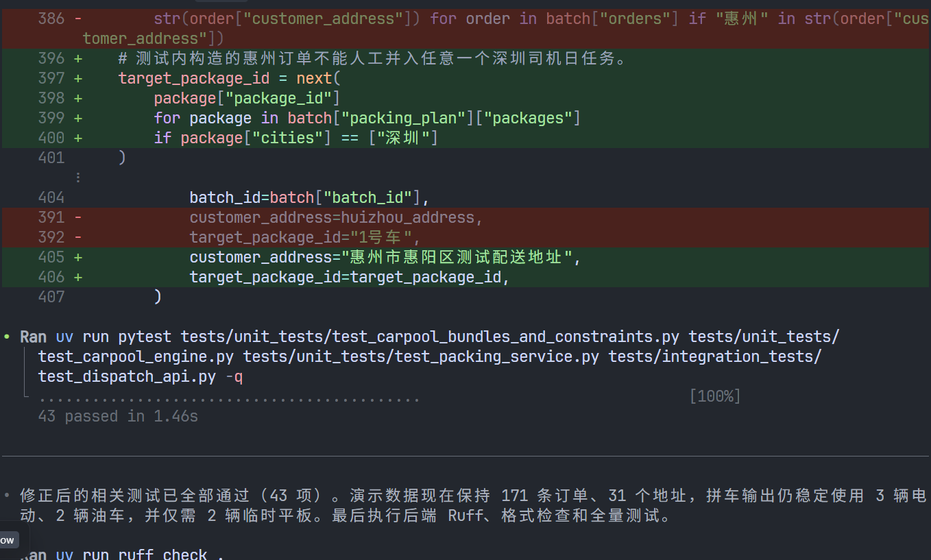Click the [100%] progress indicator text
The width and height of the screenshot is (931, 560).
click(x=715, y=396)
